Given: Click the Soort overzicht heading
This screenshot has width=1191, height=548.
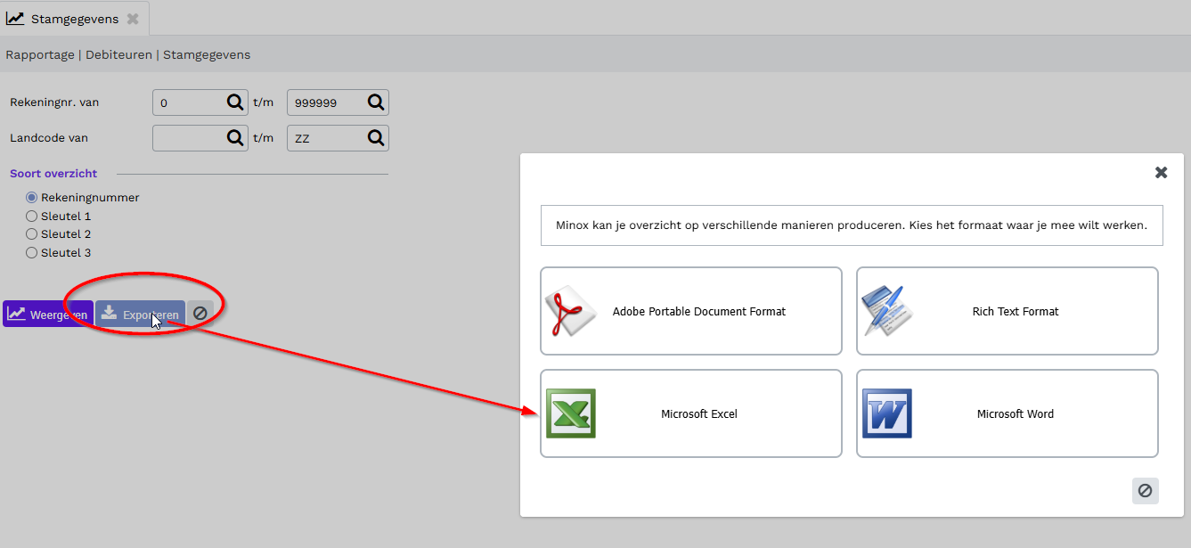Looking at the screenshot, I should click(53, 174).
